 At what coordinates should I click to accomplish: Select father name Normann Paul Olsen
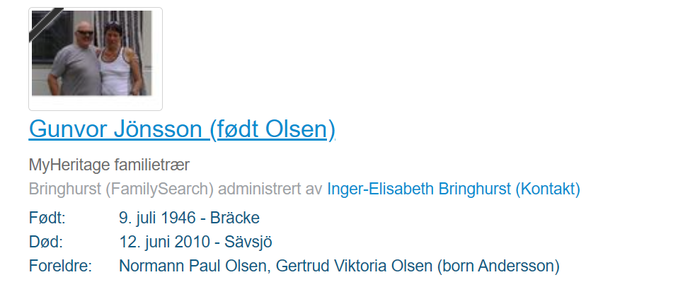point(192,266)
